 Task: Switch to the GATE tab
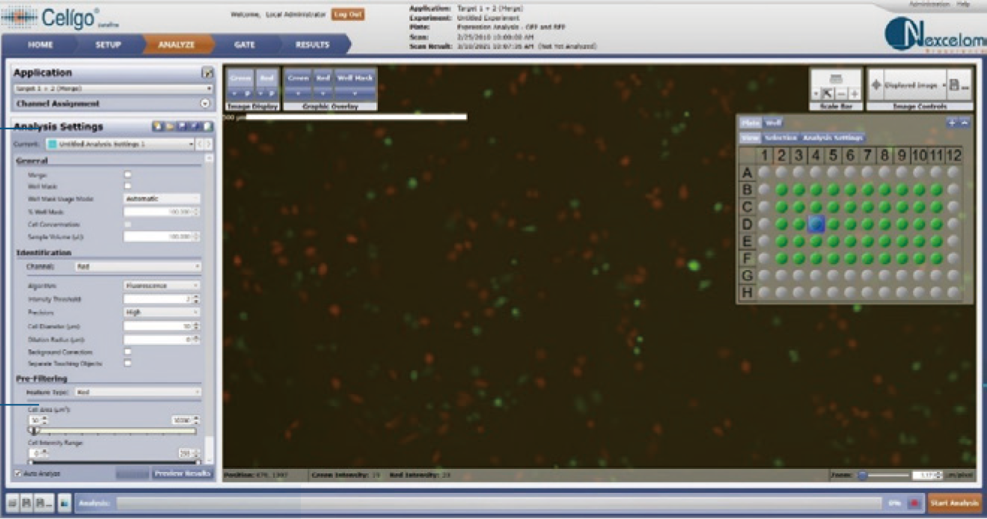pos(244,45)
